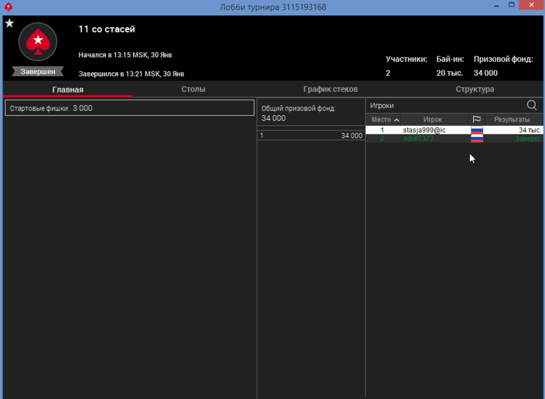Toggle sort arrow on Место column
This screenshot has width=545, height=399.
pyautogui.click(x=397, y=120)
